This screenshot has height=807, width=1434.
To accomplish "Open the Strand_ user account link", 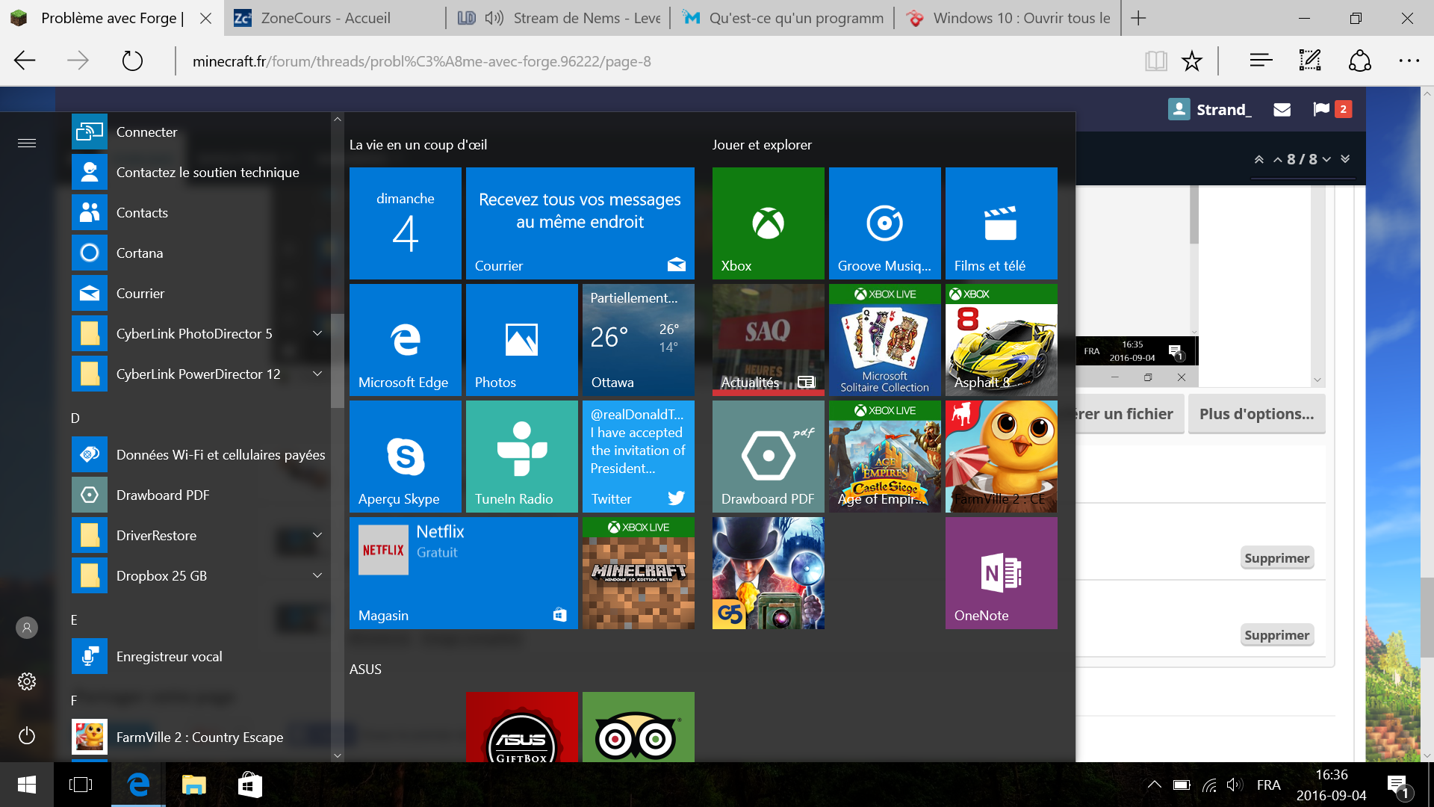I will coord(1210,109).
